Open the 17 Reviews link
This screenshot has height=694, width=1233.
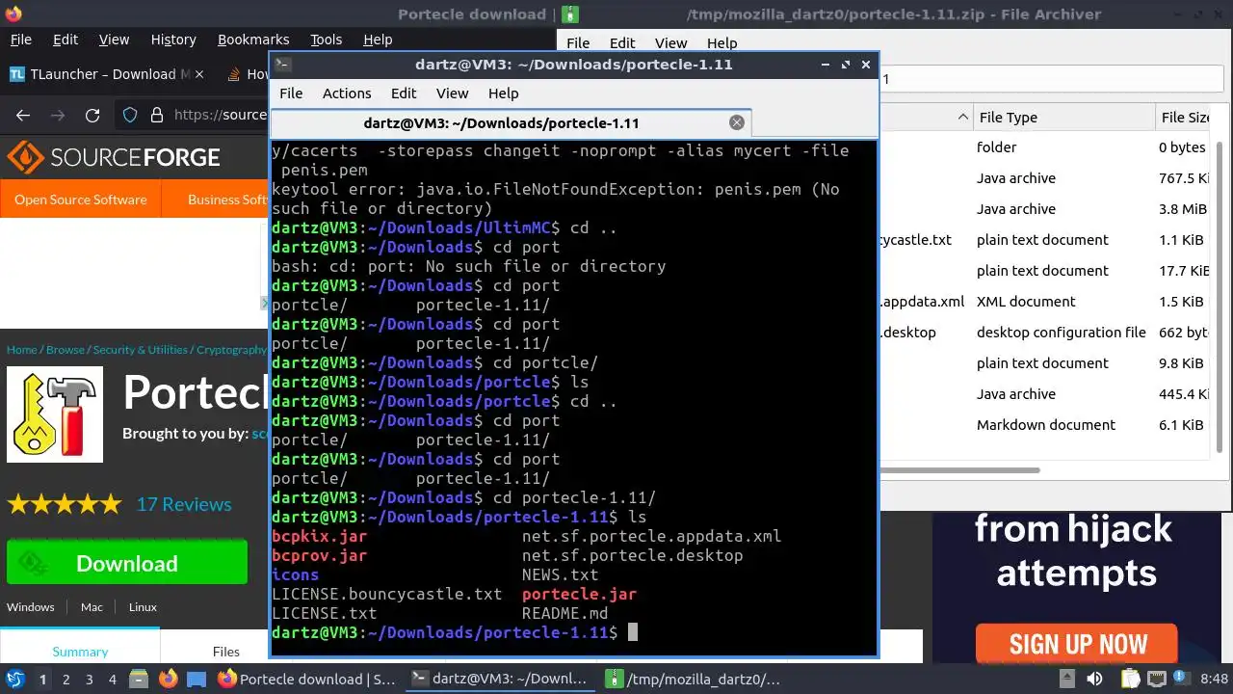[184, 504]
